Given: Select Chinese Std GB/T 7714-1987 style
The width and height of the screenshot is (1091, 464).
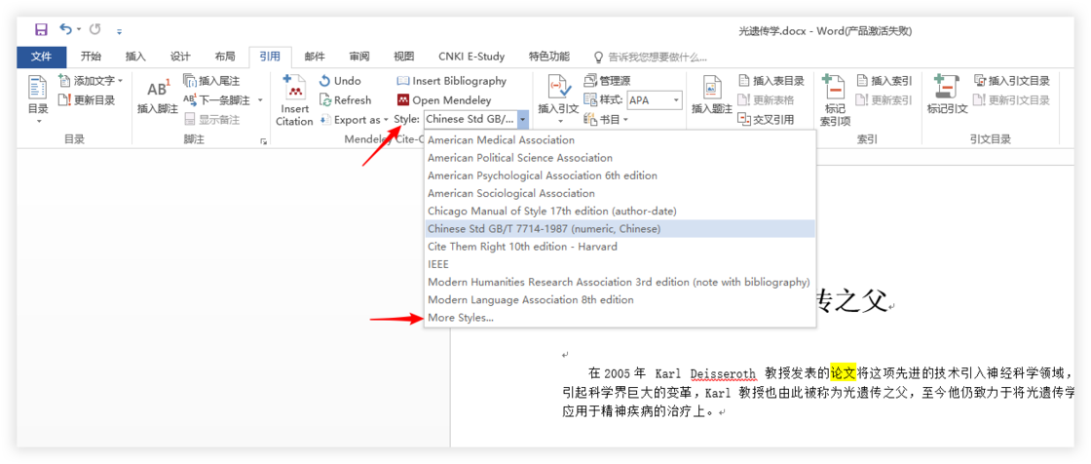Looking at the screenshot, I should click(x=620, y=228).
